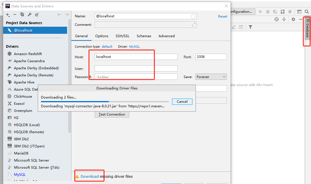The image size is (311, 184).
Task: Select Apache Derby (Remote) driver
Action: (x=34, y=75)
